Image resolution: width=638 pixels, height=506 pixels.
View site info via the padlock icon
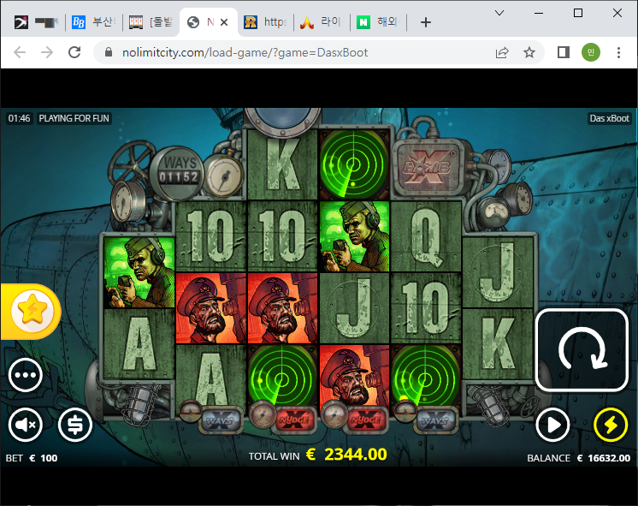click(x=109, y=52)
